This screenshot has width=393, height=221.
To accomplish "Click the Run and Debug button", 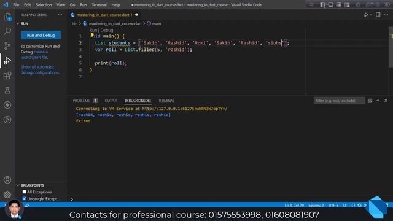I will (41, 35).
